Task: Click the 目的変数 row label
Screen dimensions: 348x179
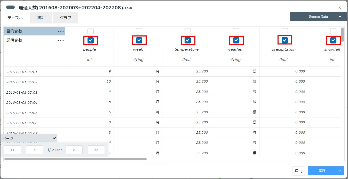Action: coord(14,31)
